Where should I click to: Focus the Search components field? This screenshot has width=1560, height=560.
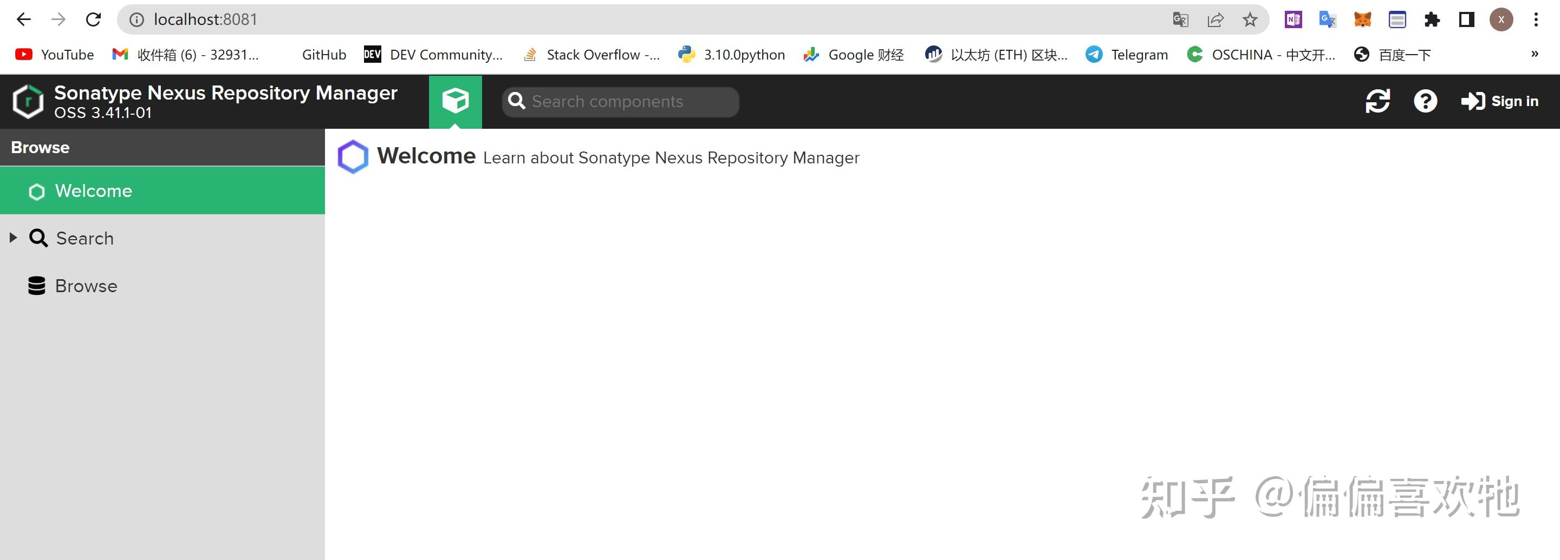pos(620,102)
